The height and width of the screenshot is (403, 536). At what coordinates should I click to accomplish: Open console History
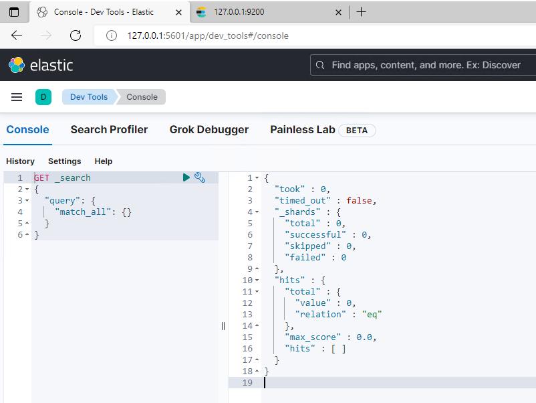click(x=20, y=161)
